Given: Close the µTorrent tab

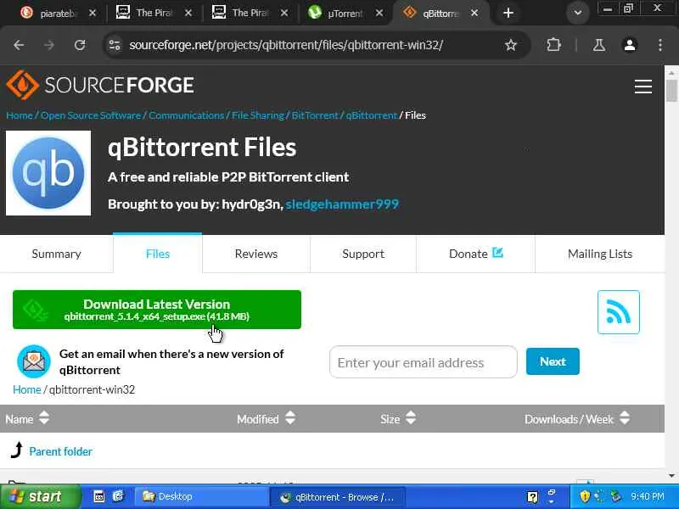Looking at the screenshot, I should pyautogui.click(x=379, y=13).
